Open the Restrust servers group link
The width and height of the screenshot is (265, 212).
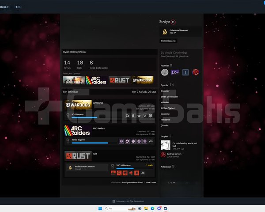[x=174, y=154]
